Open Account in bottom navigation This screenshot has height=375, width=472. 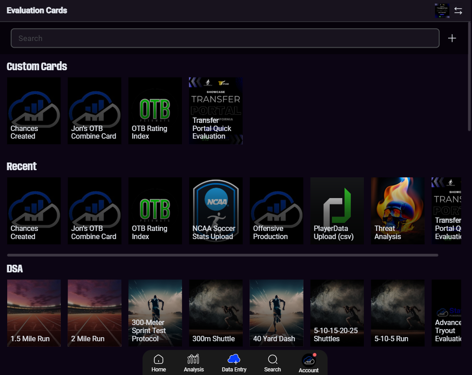tap(309, 363)
